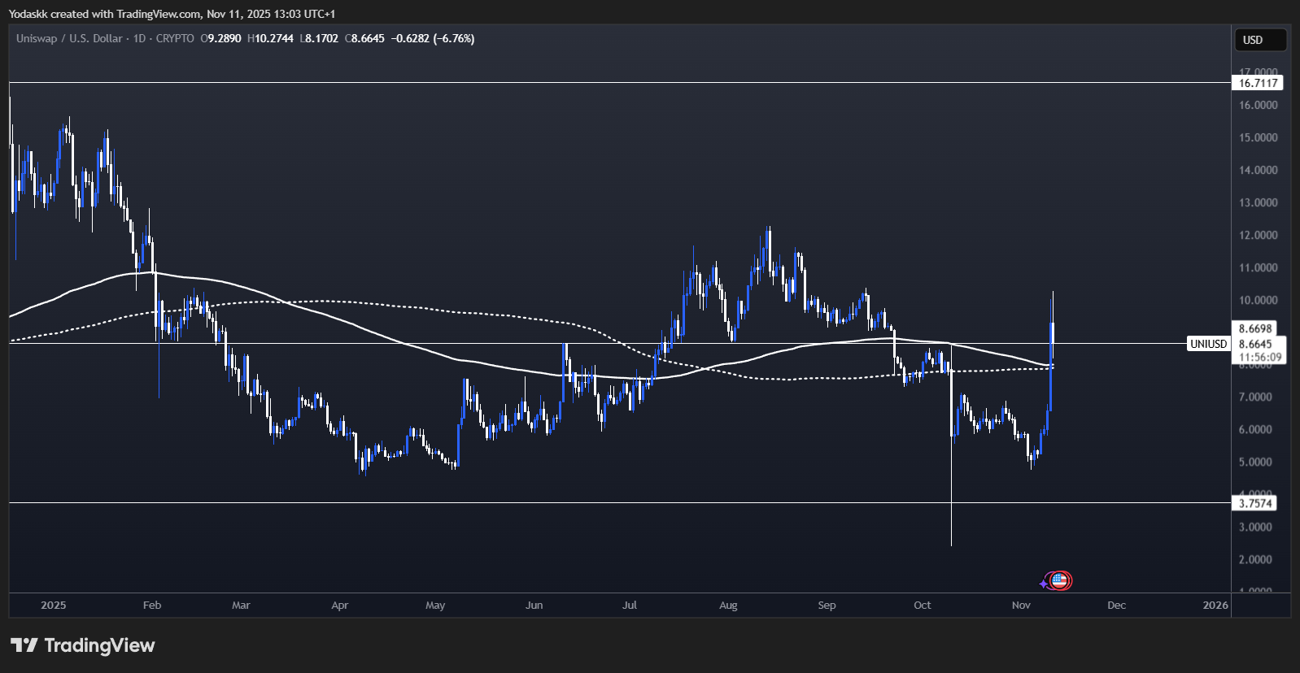Click the Feb marker on time axis
The width and height of the screenshot is (1300, 673).
point(151,605)
